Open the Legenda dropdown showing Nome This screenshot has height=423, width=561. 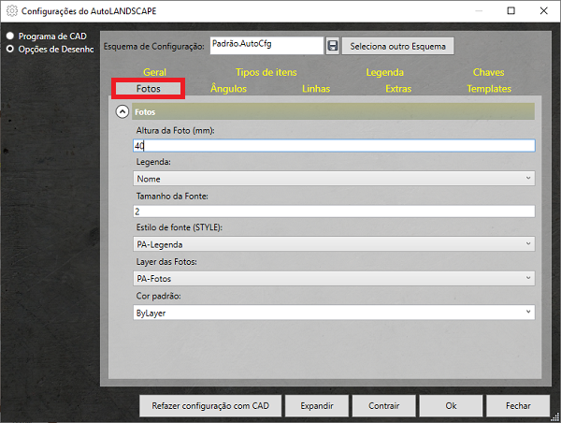click(x=334, y=178)
